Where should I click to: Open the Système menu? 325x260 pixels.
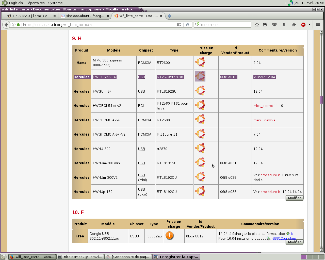(x=55, y=3)
